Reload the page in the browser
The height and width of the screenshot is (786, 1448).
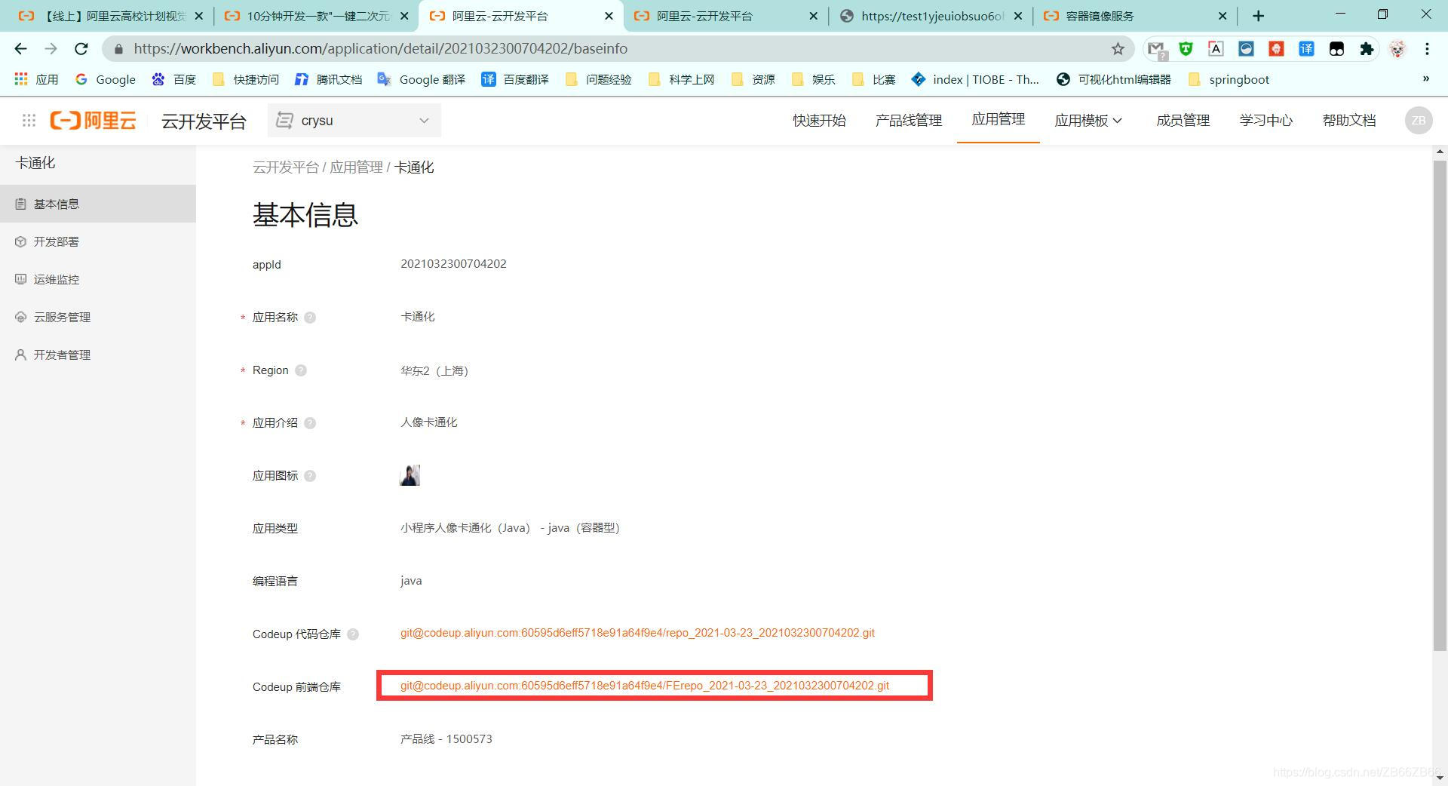pos(81,48)
